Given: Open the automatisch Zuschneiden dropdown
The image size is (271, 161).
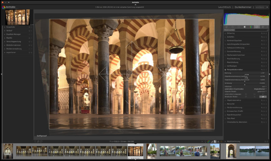Looking at the screenshot, I should (245, 89).
